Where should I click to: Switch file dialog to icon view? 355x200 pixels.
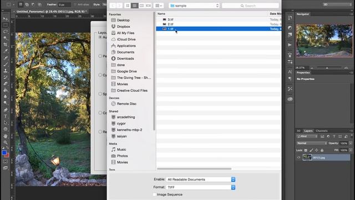[128, 6]
